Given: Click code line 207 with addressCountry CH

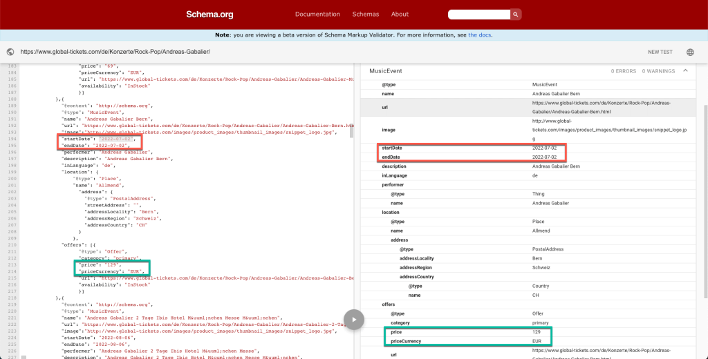Looking at the screenshot, I should tap(116, 225).
